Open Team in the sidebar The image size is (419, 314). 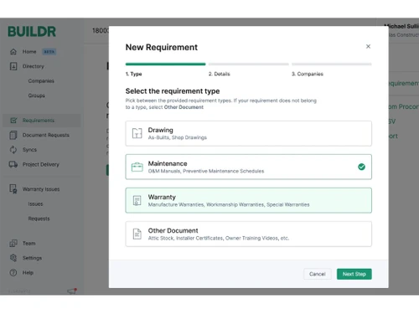click(x=29, y=244)
